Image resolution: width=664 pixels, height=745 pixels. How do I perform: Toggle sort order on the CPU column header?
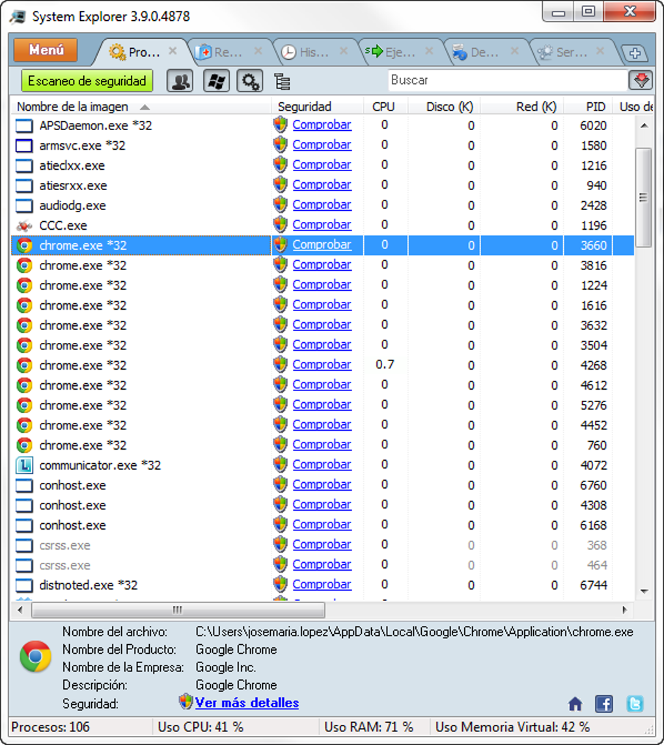[385, 106]
